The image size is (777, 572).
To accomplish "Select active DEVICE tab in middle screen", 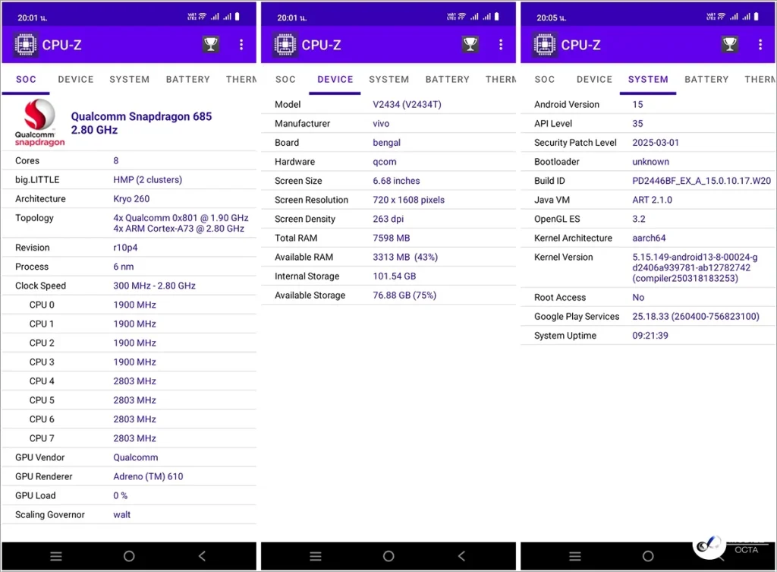I will [x=335, y=79].
